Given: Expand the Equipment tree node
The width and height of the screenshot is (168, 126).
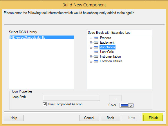Looking at the screenshot, I should click(91, 42).
